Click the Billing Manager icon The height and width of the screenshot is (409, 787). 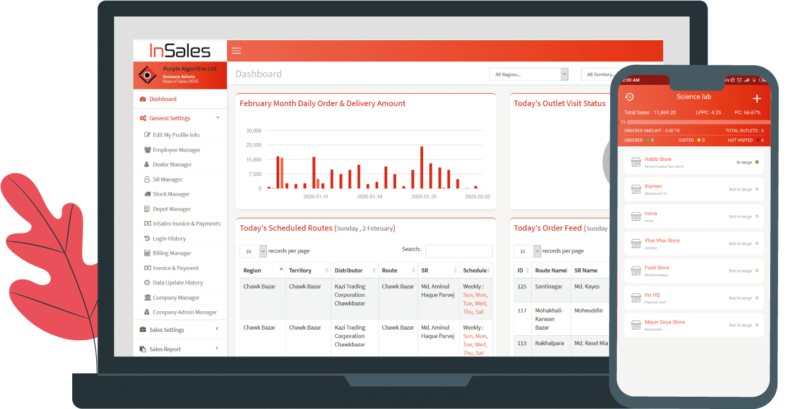pyautogui.click(x=147, y=253)
